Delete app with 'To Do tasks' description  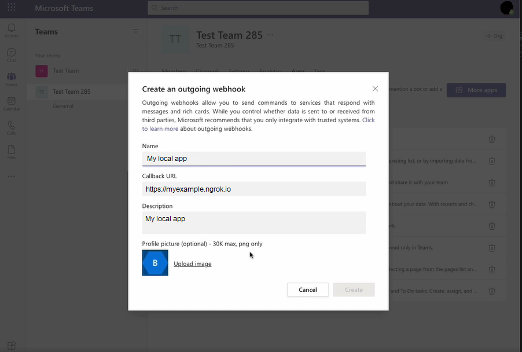(492, 291)
